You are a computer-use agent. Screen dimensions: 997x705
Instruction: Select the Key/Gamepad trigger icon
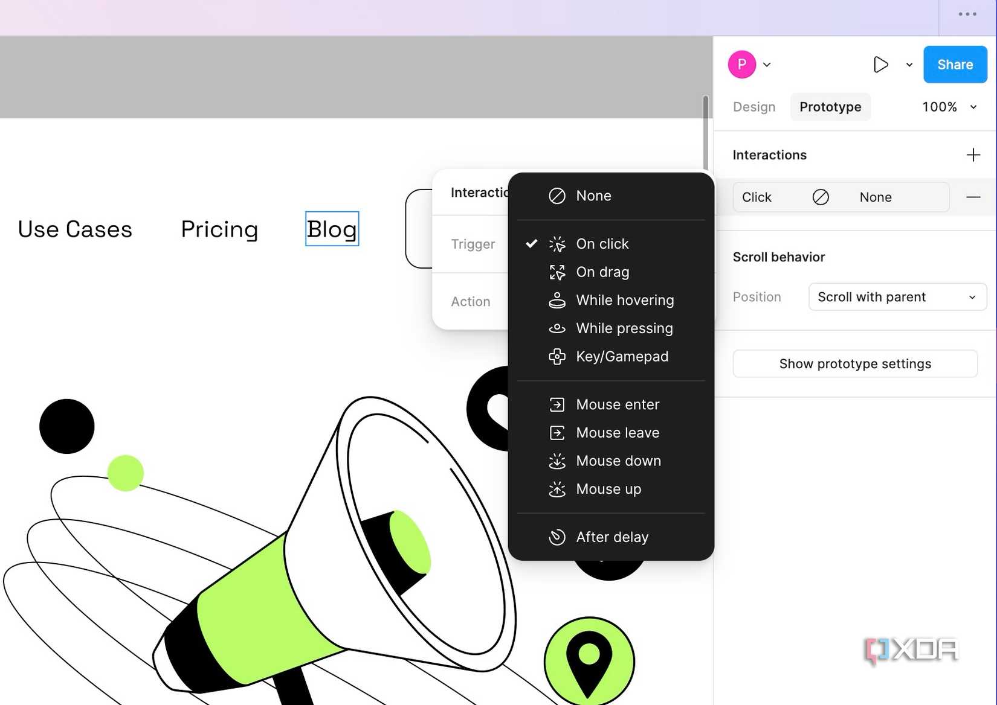(x=557, y=356)
